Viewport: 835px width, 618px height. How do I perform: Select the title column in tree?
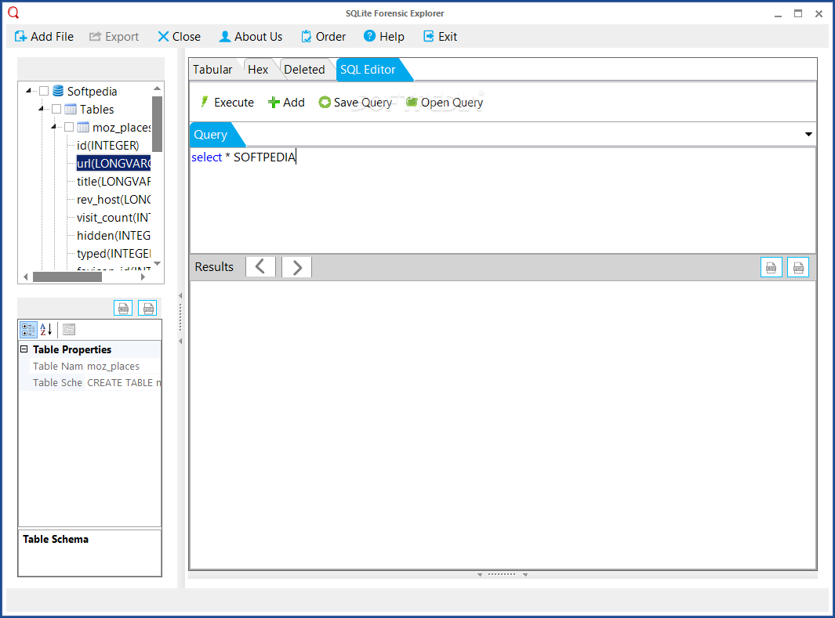coord(114,182)
